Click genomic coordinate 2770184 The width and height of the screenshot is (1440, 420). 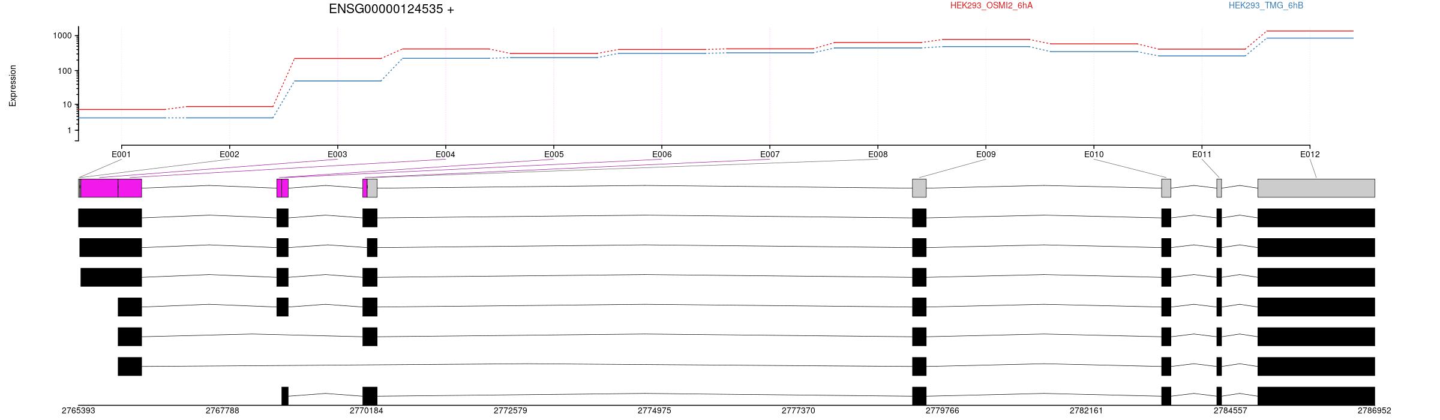tap(367, 411)
